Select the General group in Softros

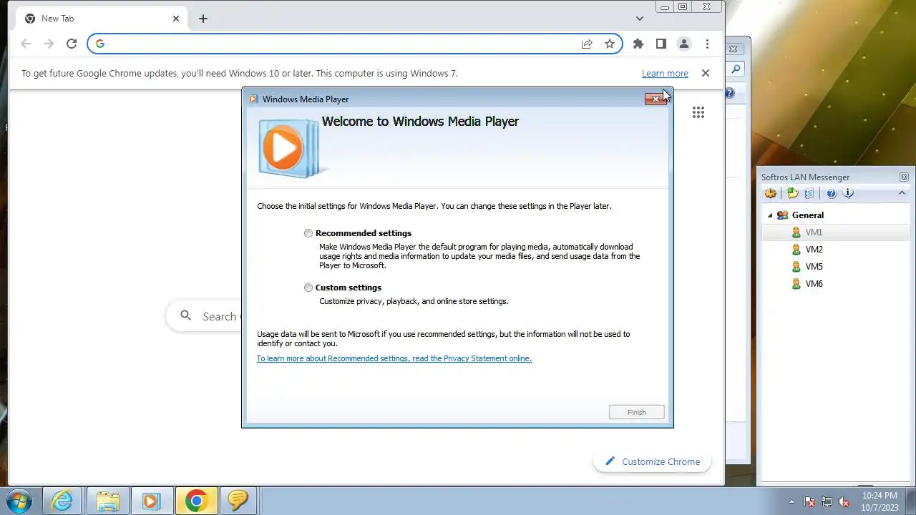808,215
